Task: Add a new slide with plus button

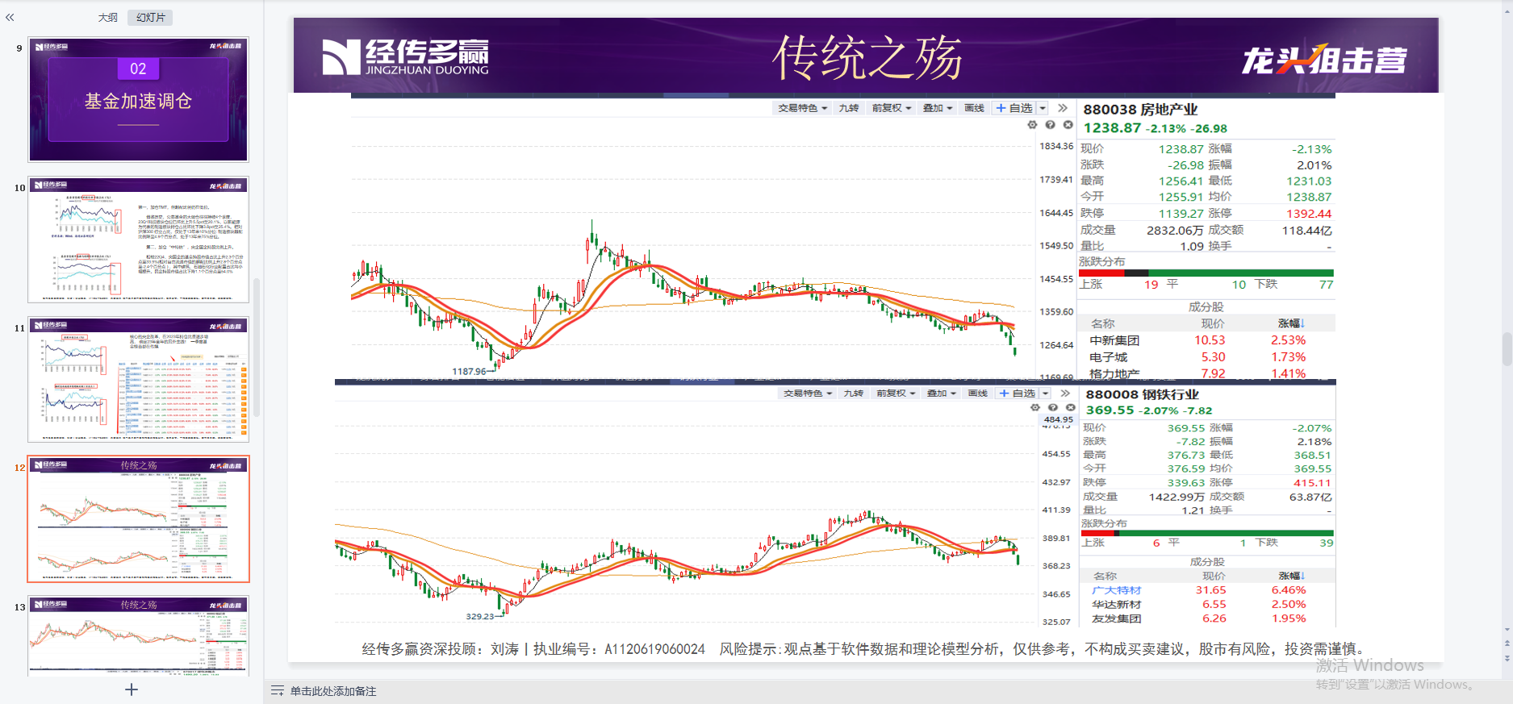Action: 132,689
